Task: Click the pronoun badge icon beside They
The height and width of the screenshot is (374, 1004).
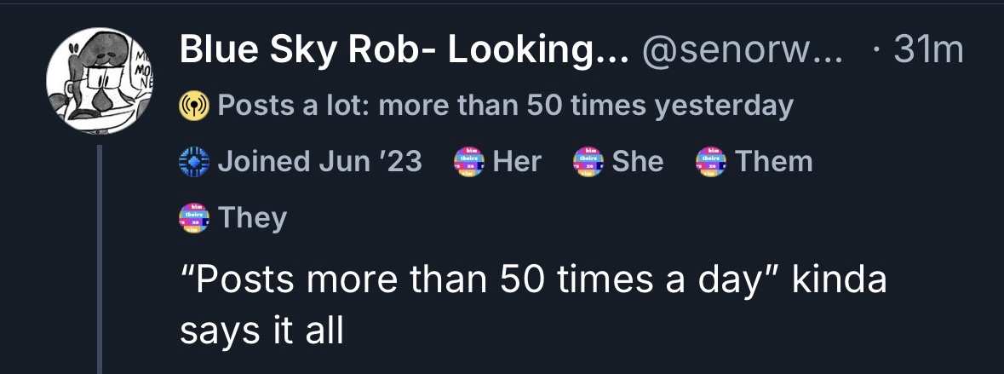Action: 193,217
